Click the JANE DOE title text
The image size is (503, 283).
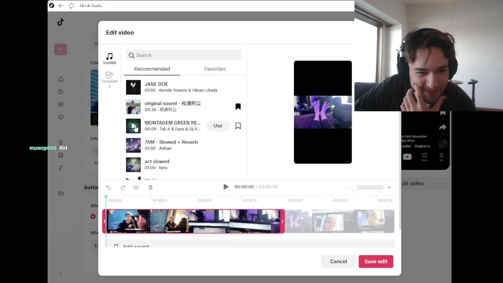pyautogui.click(x=156, y=84)
